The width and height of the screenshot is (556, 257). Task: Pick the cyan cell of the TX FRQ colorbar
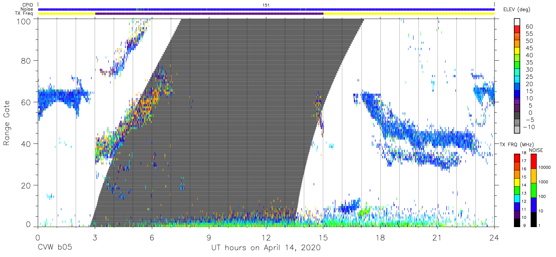[x=517, y=198]
